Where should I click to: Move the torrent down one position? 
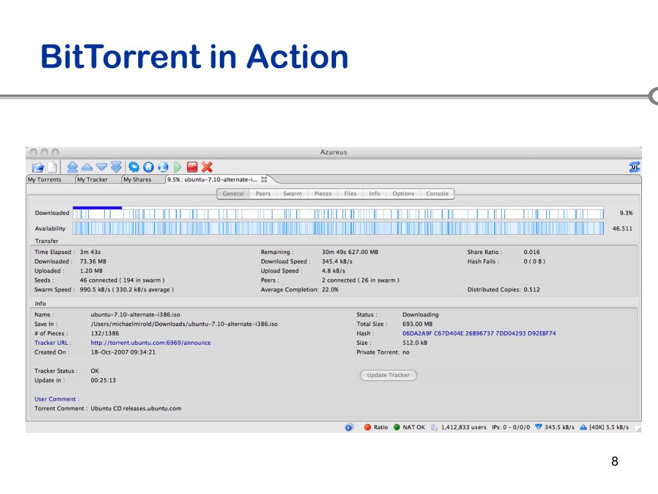(x=102, y=167)
